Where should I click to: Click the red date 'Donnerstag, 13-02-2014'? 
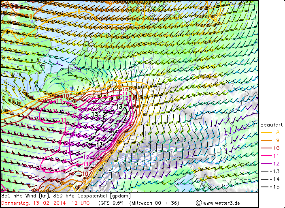(34, 203)
